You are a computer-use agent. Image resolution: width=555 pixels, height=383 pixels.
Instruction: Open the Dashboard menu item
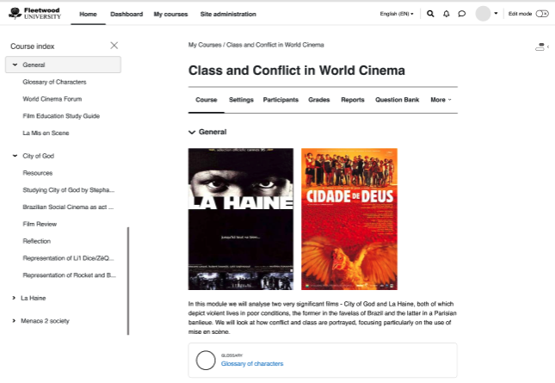tap(126, 14)
